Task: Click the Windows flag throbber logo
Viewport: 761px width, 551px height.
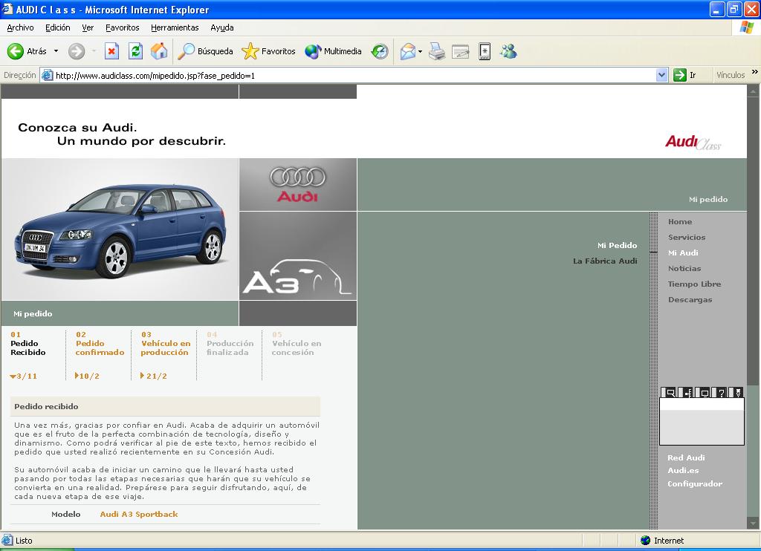Action: point(746,27)
